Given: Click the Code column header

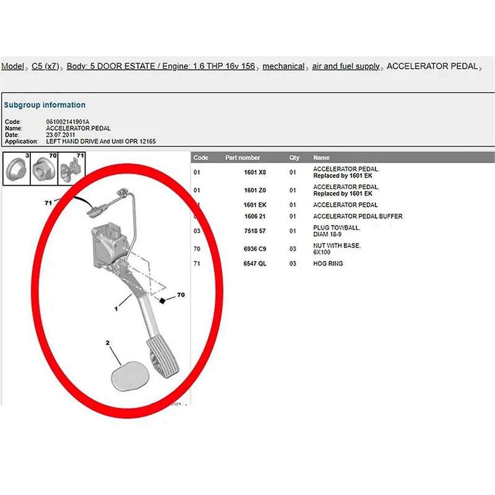Looking at the screenshot, I should pyautogui.click(x=200, y=158).
